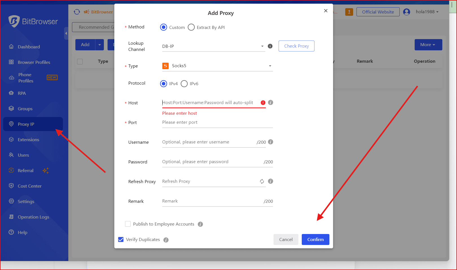Open the Lookup Channel DB-IP dropdown
The width and height of the screenshot is (457, 270).
[x=262, y=46]
